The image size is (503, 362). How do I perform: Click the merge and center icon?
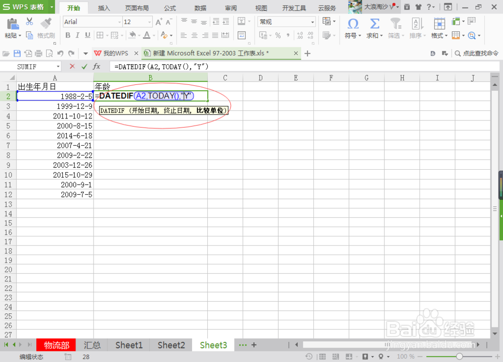241,22
